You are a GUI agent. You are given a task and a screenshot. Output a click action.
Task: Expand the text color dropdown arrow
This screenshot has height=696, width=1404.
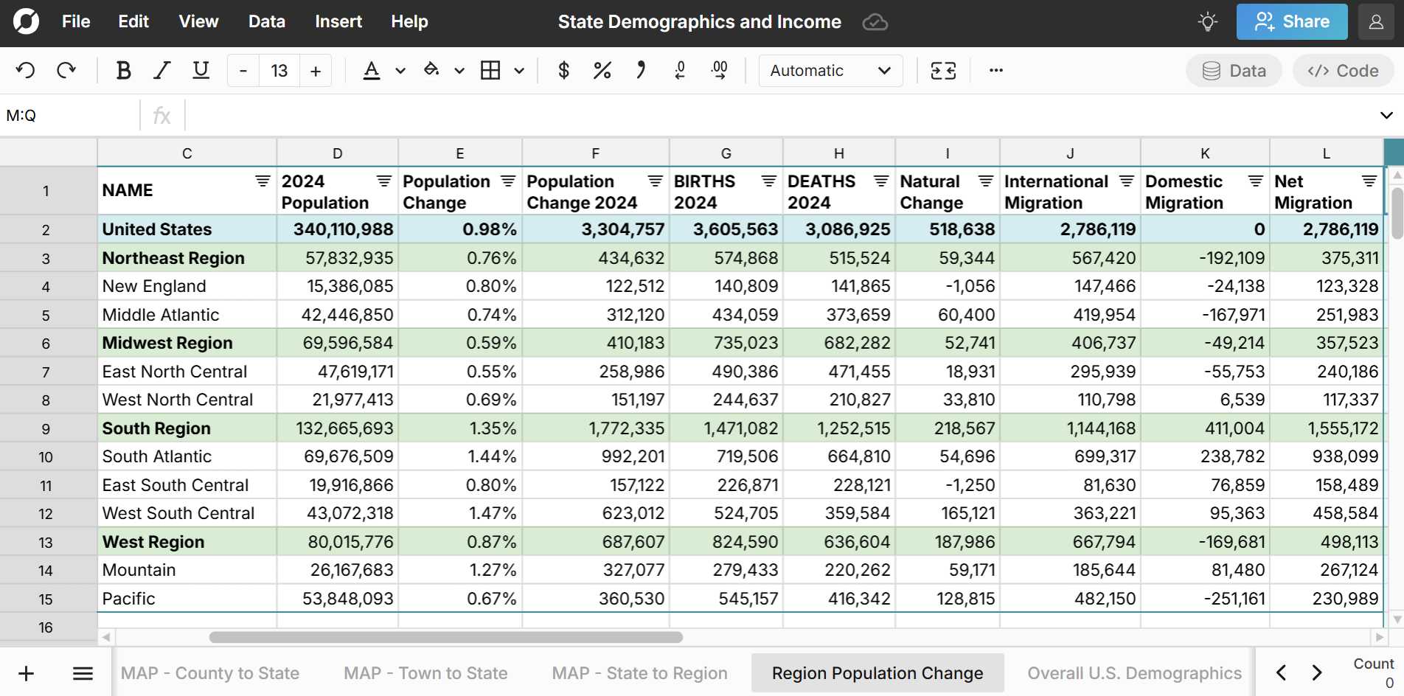400,71
